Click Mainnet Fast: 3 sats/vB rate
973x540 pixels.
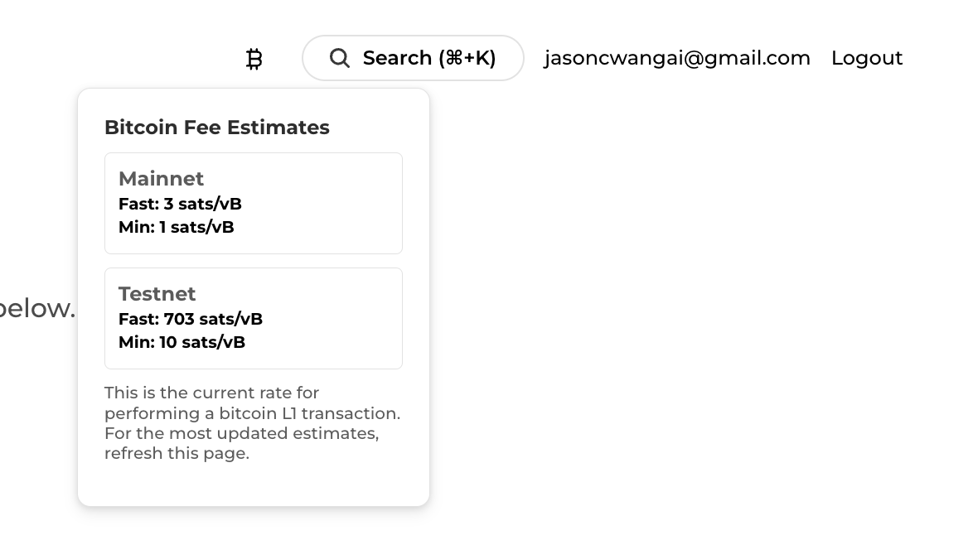180,204
